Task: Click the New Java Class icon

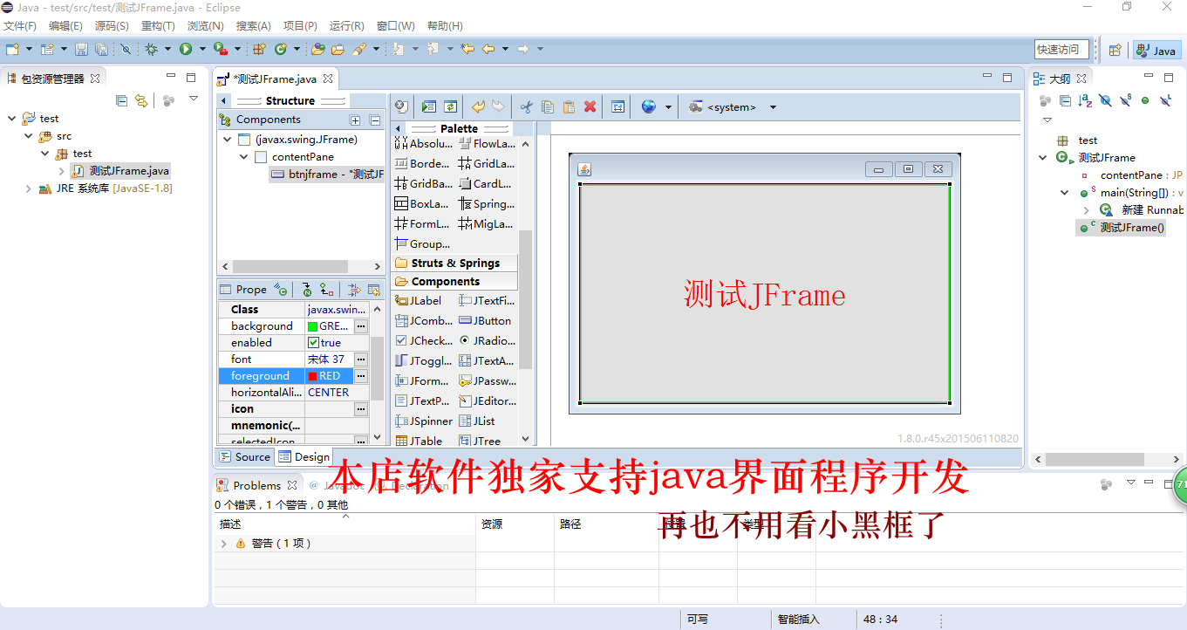Action: (281, 50)
